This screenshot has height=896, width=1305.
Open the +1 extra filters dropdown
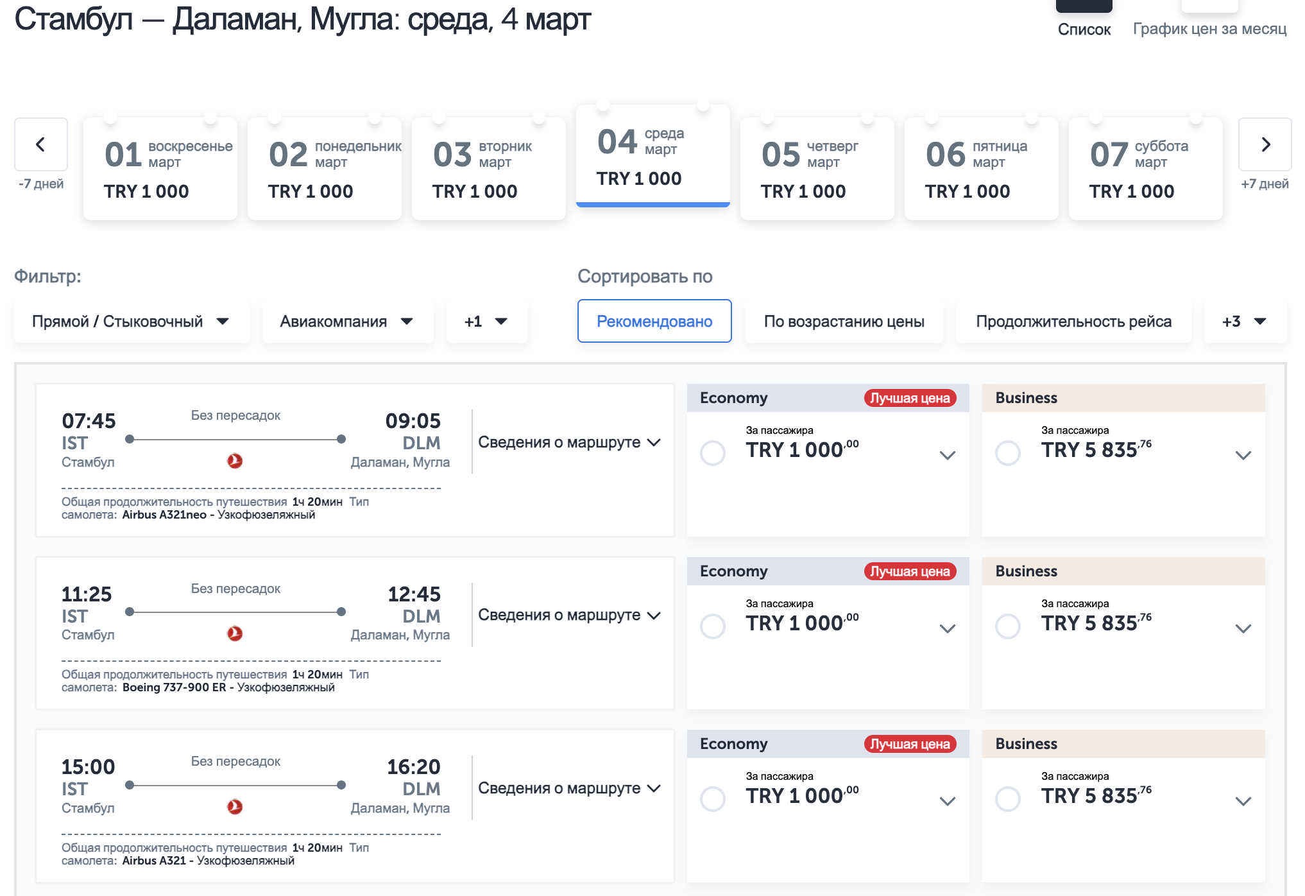[486, 321]
